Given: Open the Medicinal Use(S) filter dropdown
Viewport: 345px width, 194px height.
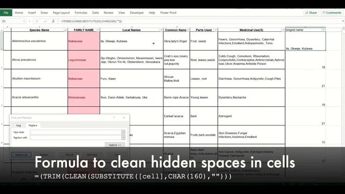Looking at the screenshot, I should pos(283,30).
